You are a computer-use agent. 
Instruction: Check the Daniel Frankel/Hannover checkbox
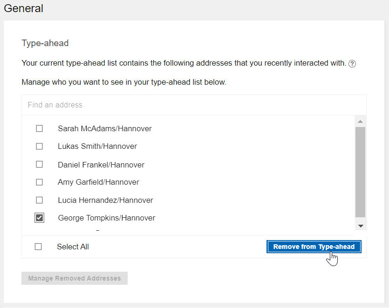pos(40,164)
